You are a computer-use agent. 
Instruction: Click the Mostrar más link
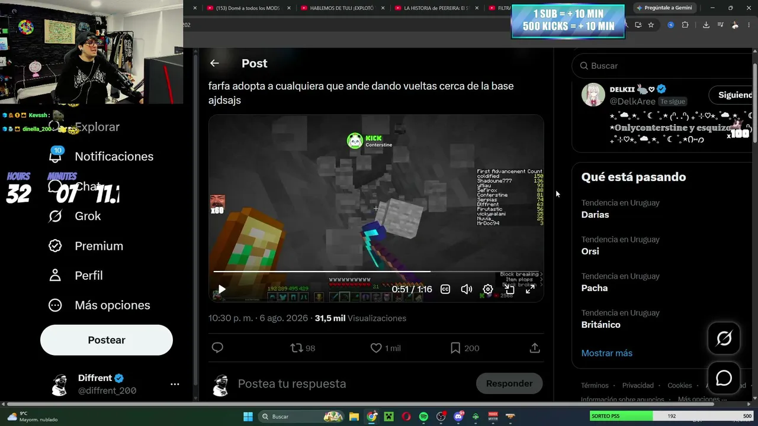tap(606, 353)
